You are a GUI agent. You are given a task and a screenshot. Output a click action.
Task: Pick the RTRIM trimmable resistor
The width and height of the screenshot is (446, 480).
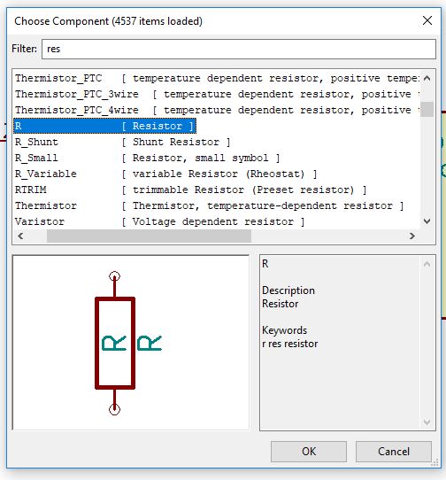(x=190, y=190)
